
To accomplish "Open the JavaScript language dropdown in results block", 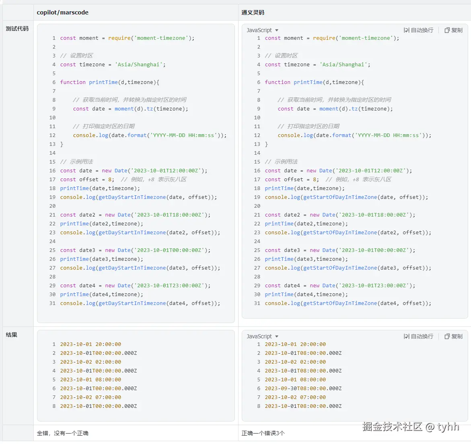I will pos(263,337).
